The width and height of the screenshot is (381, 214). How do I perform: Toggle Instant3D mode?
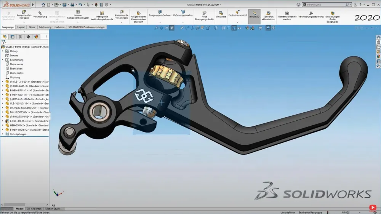(x=254, y=16)
